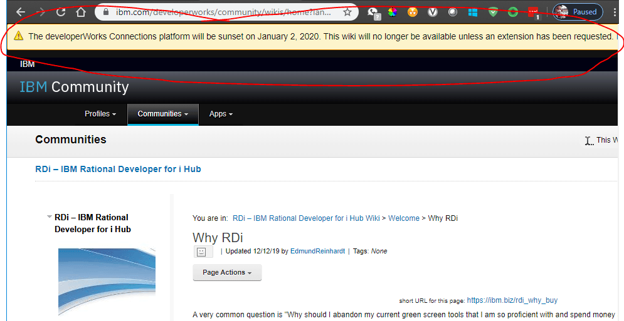Click the Why RDi page title
Viewport: 624px width, 321px height.
pos(218,238)
